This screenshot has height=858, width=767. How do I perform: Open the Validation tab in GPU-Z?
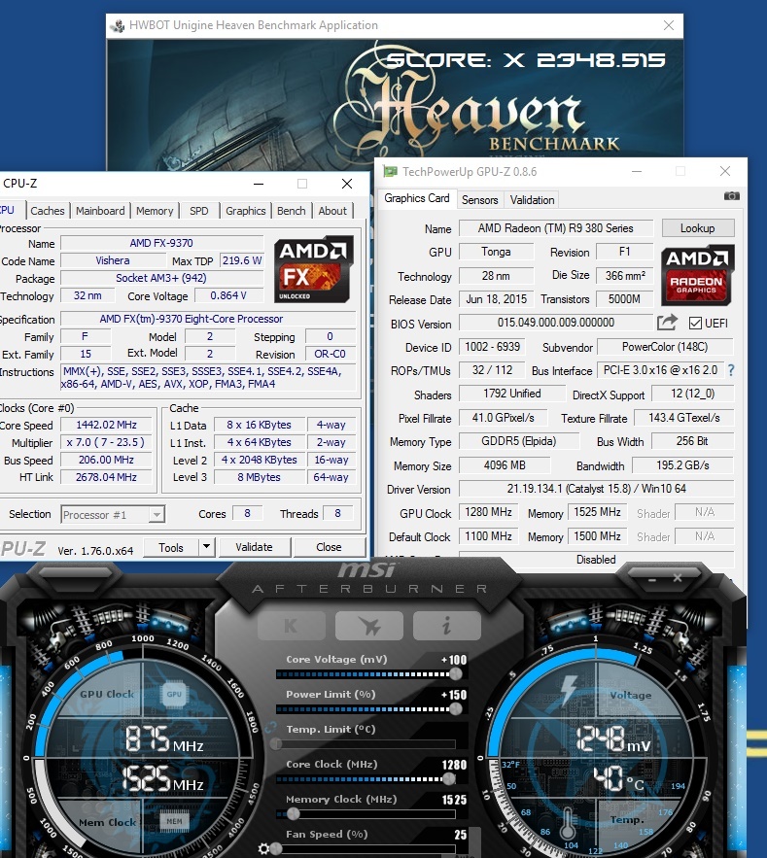532,200
